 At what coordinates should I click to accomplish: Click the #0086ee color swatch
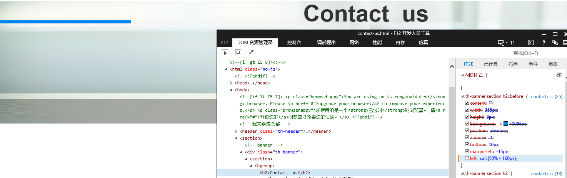click(x=506, y=124)
